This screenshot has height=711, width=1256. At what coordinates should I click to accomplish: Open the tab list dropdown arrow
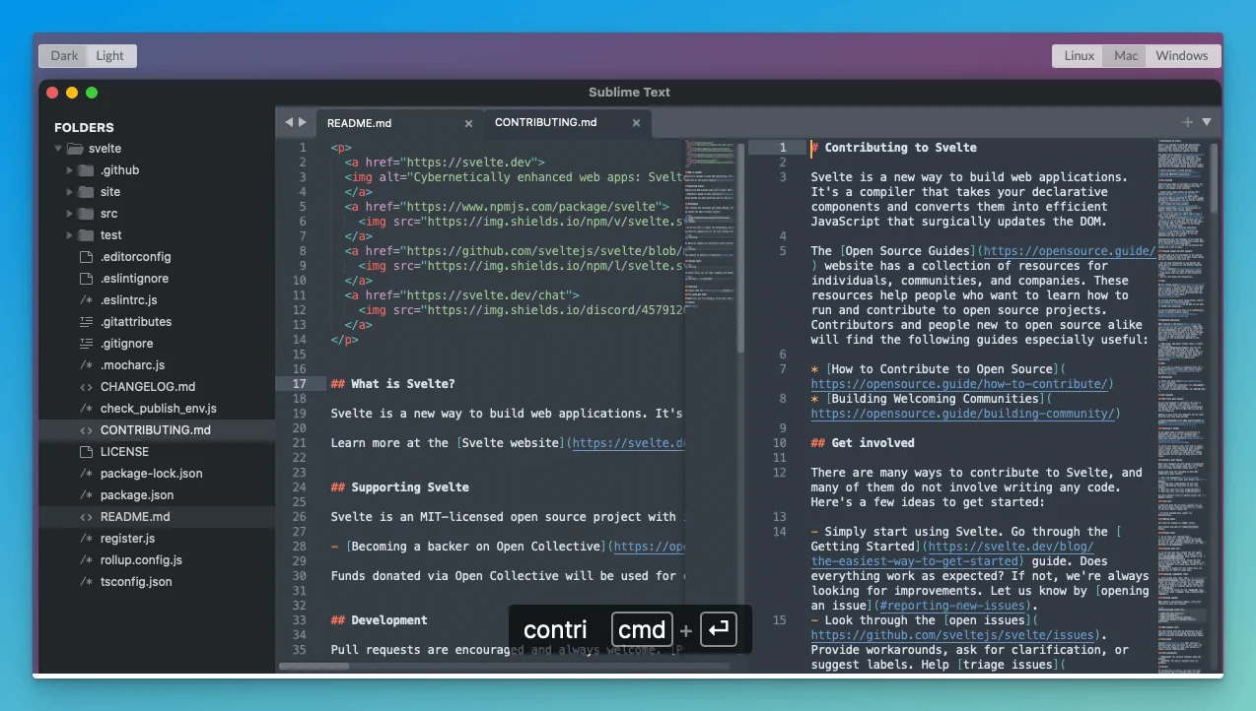[x=1207, y=122]
